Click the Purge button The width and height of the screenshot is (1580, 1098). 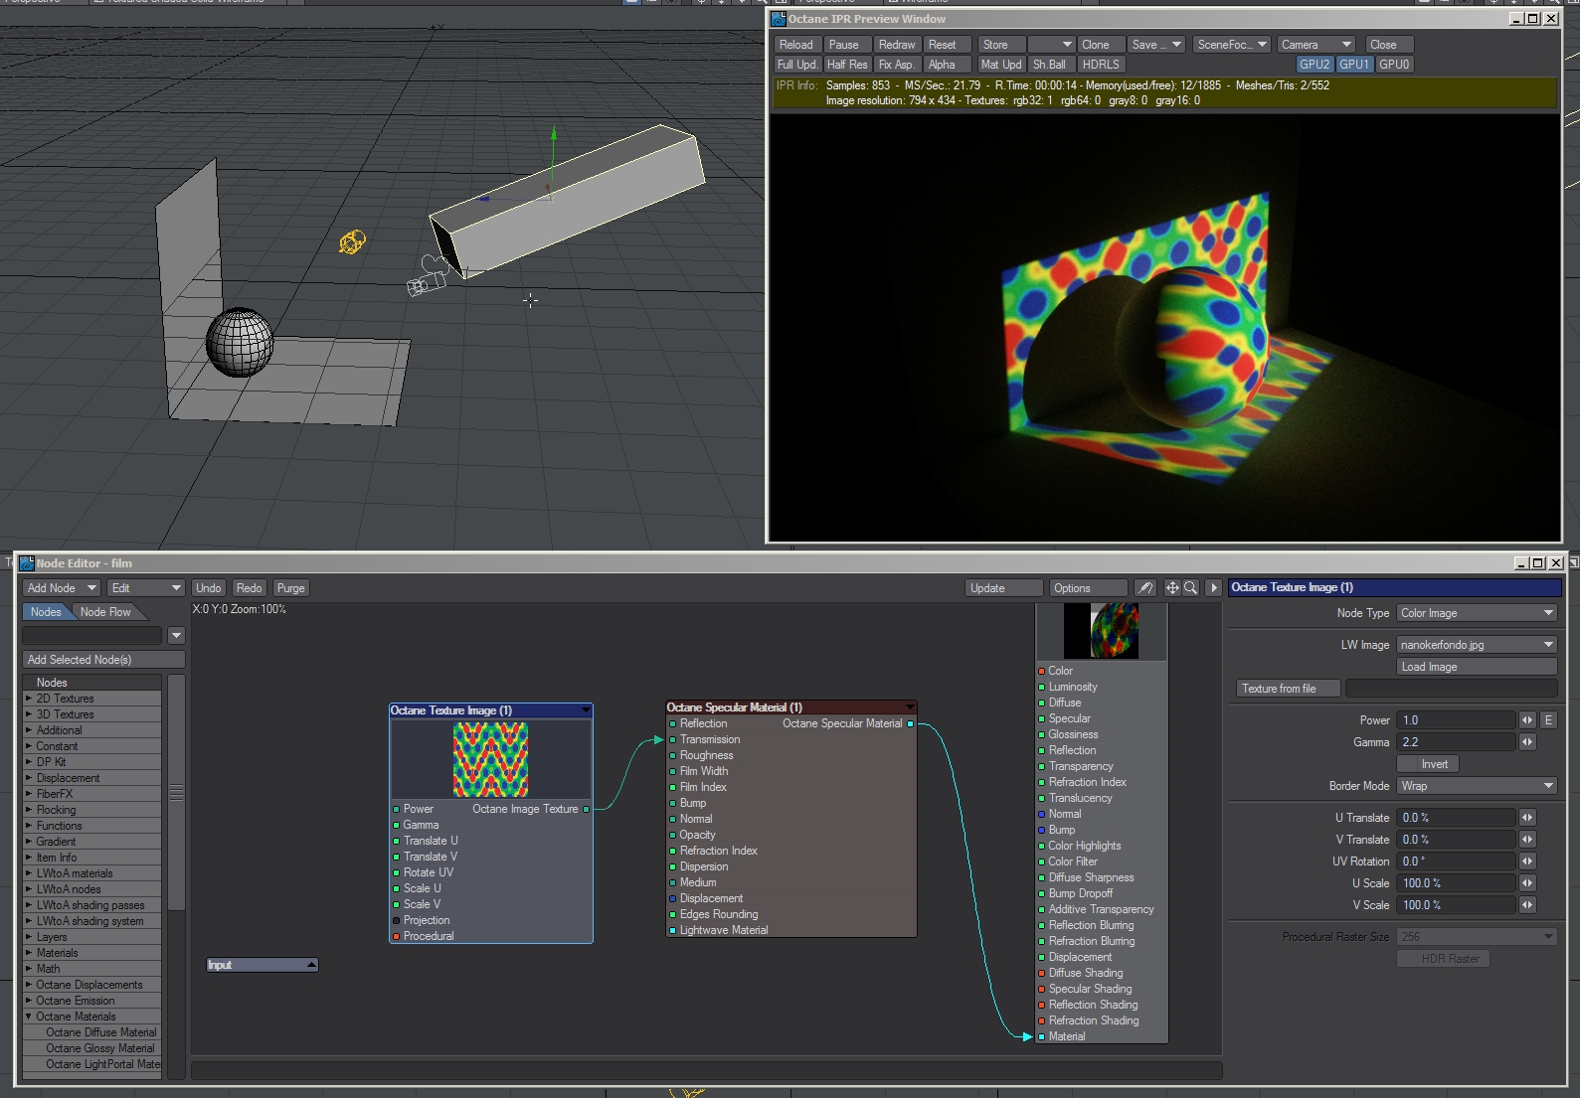point(291,588)
